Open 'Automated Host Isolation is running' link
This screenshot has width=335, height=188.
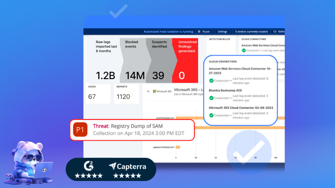click(x=168, y=32)
